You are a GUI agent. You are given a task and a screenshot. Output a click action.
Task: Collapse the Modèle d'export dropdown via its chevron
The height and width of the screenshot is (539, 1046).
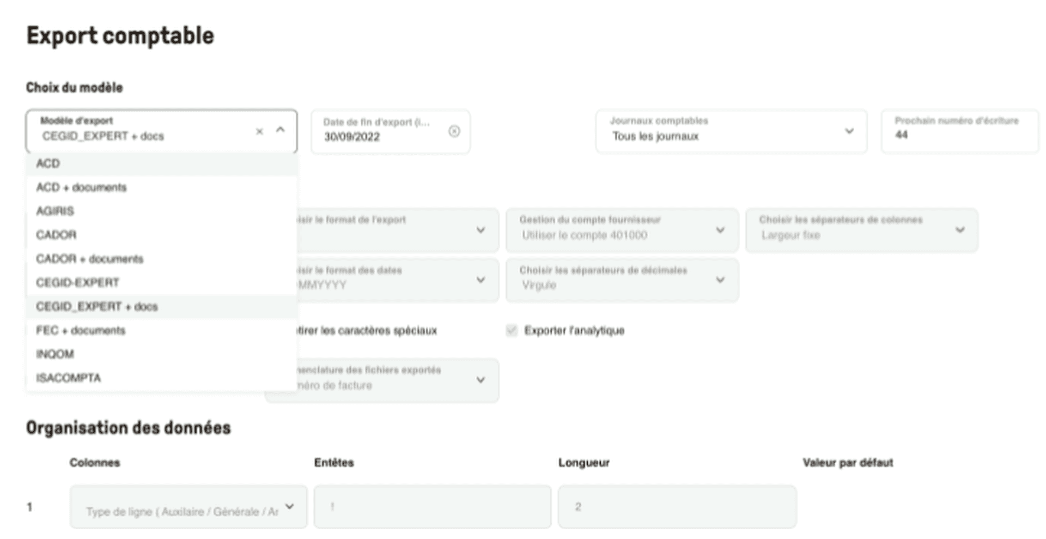[281, 130]
